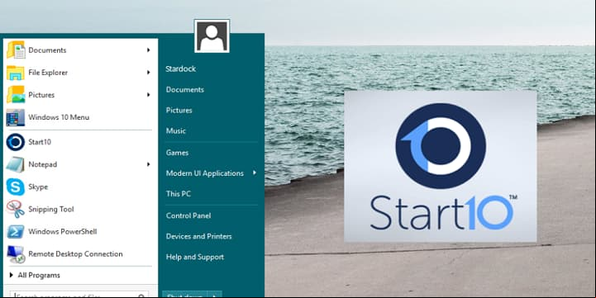Open the Notepad icon
596x298 pixels.
16,164
